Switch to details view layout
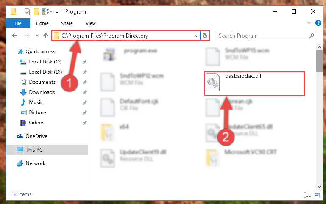326x204 pixels. [x=307, y=195]
